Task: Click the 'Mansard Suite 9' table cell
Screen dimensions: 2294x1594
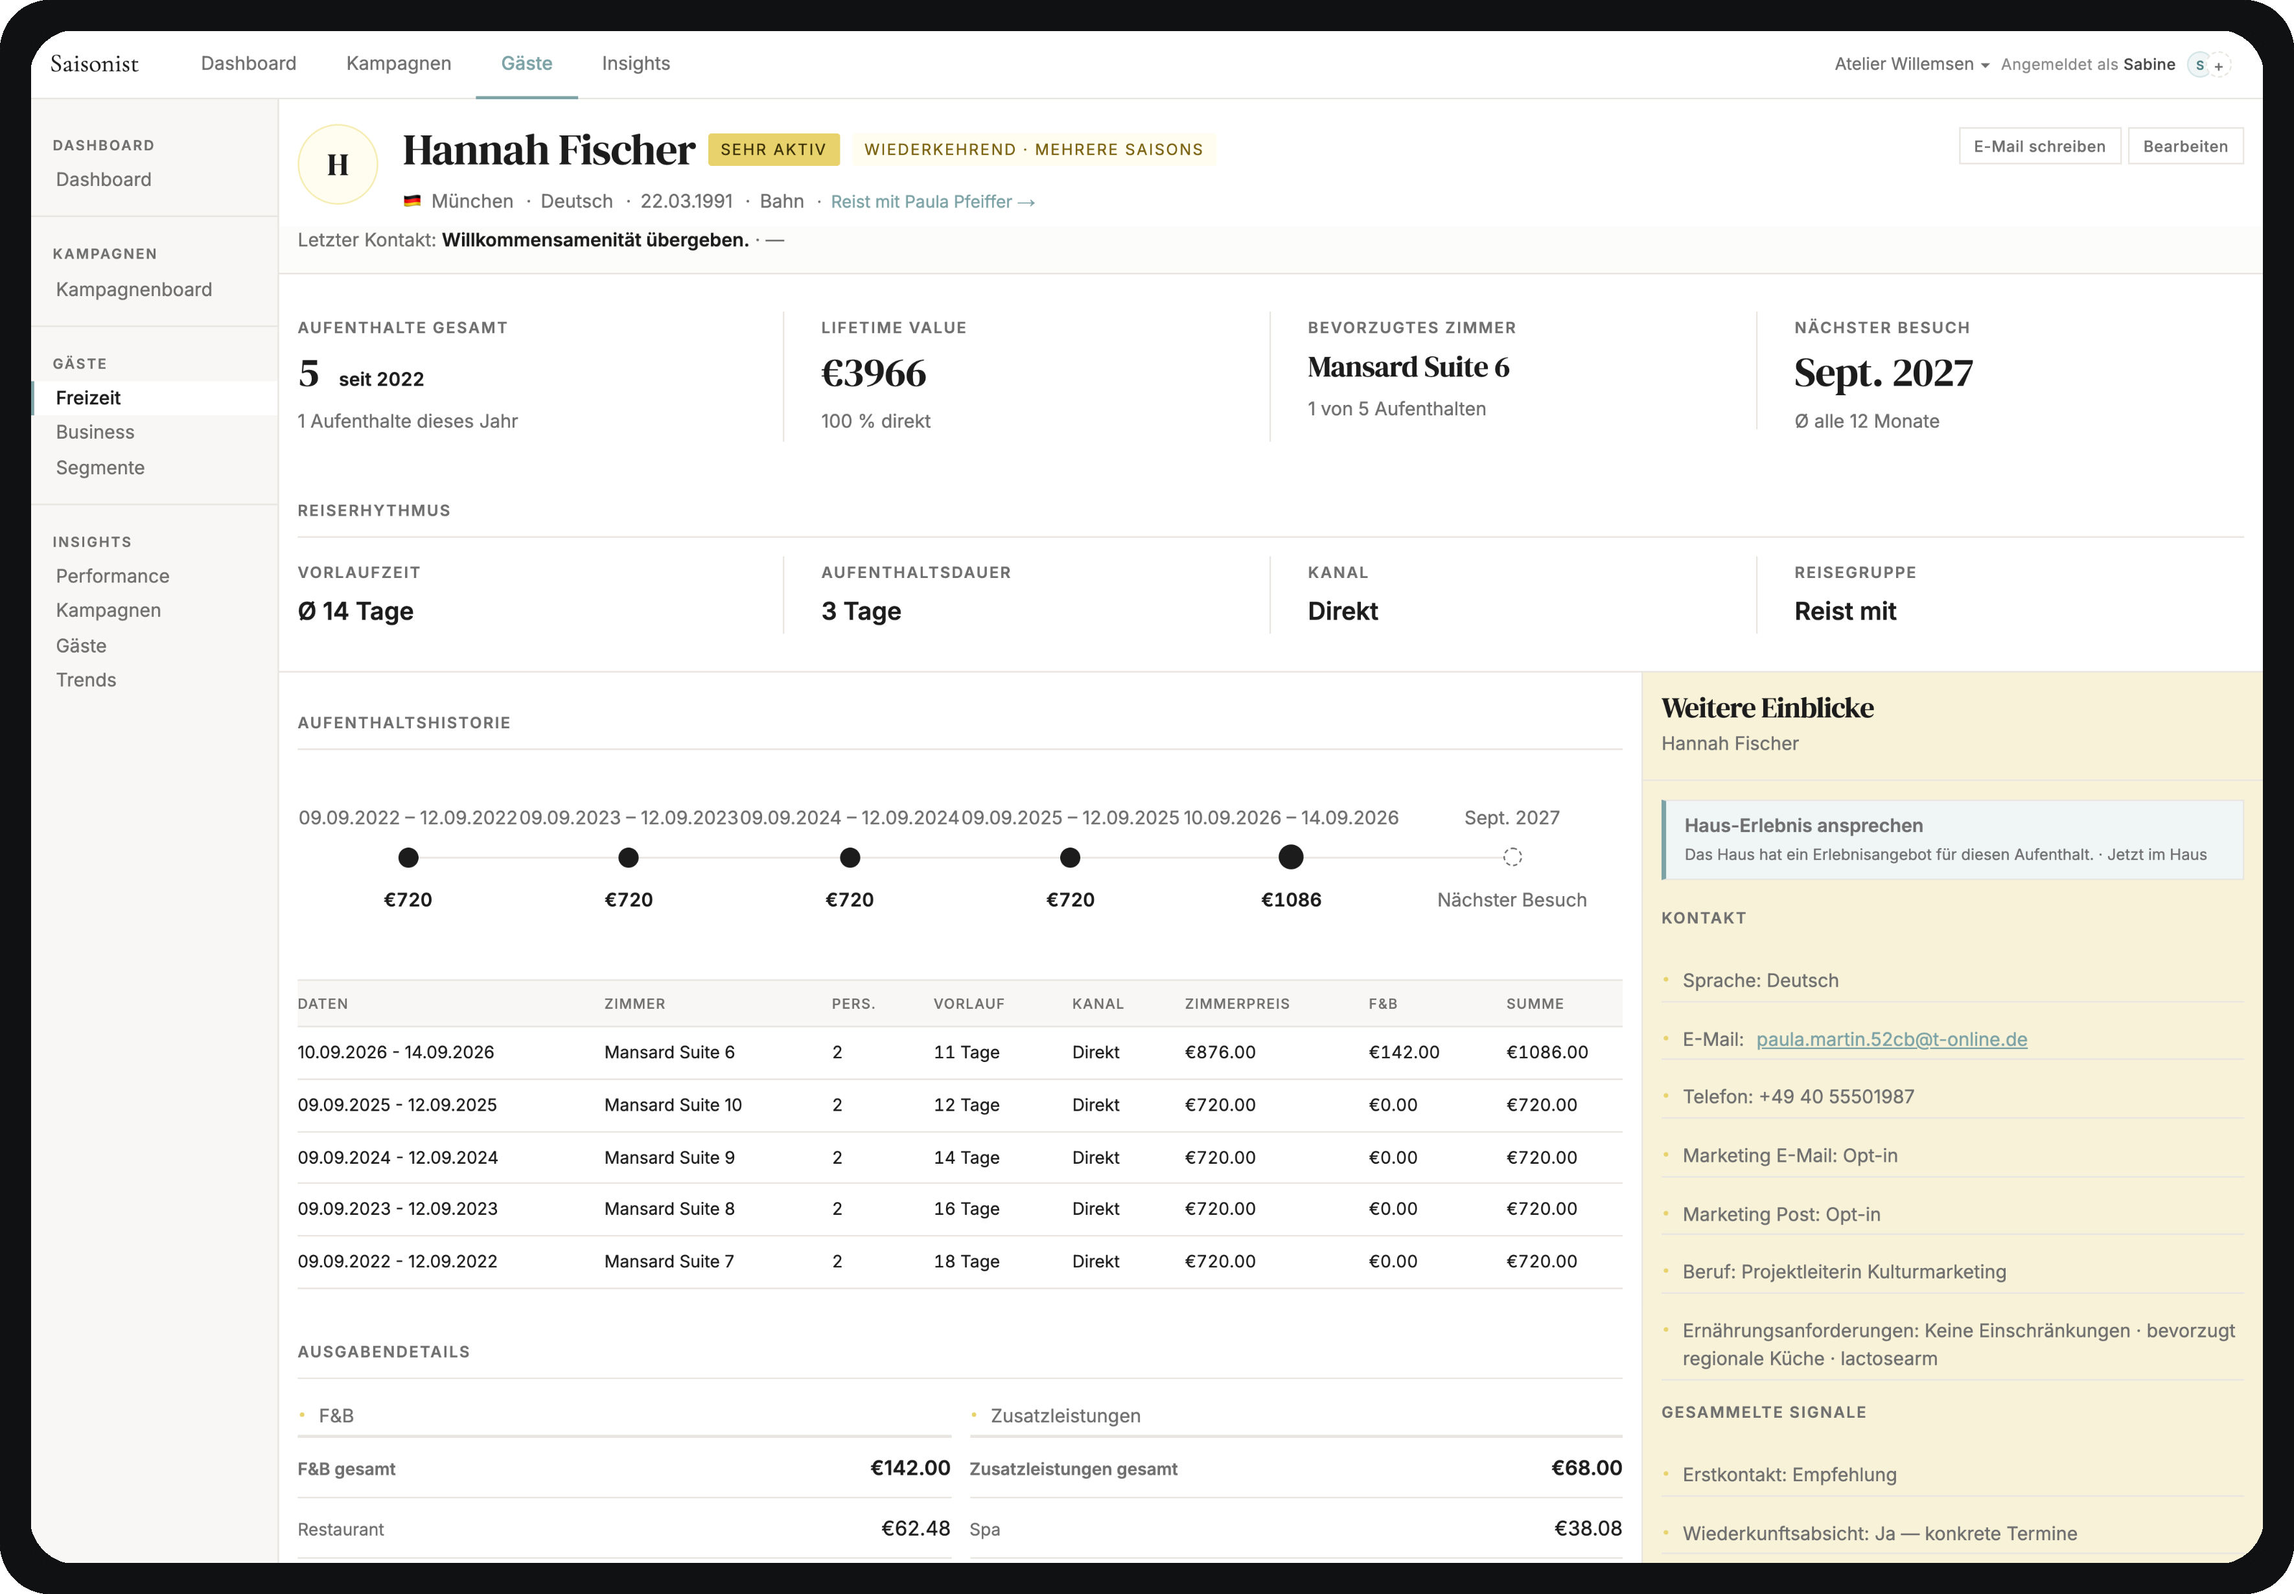Action: [x=669, y=1157]
